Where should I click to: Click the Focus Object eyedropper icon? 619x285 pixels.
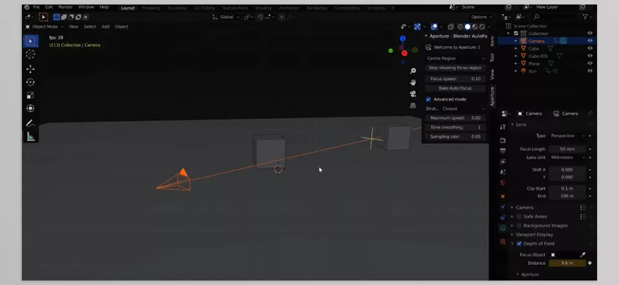click(582, 255)
